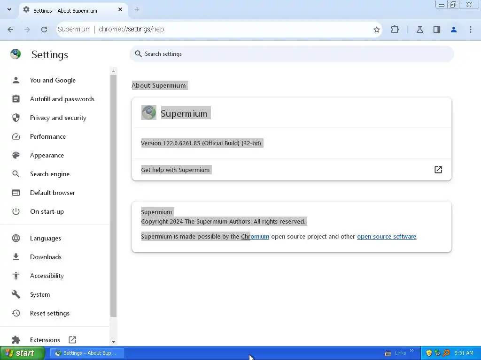Screen dimensions: 481x360
Task: Bookmark this page with the star icon
Action: tap(376, 30)
